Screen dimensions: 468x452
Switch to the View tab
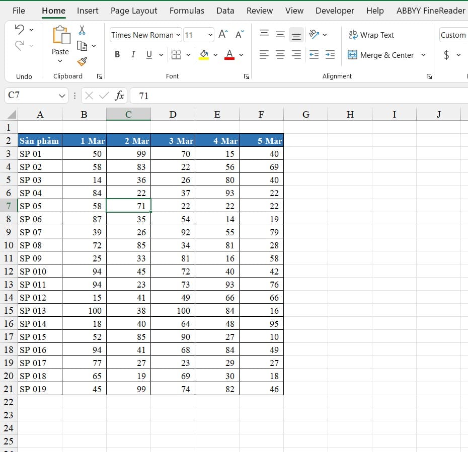point(294,11)
